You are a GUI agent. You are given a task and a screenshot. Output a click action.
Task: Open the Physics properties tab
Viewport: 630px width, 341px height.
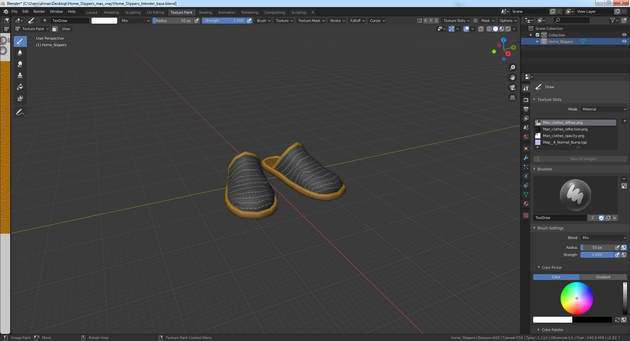click(526, 176)
